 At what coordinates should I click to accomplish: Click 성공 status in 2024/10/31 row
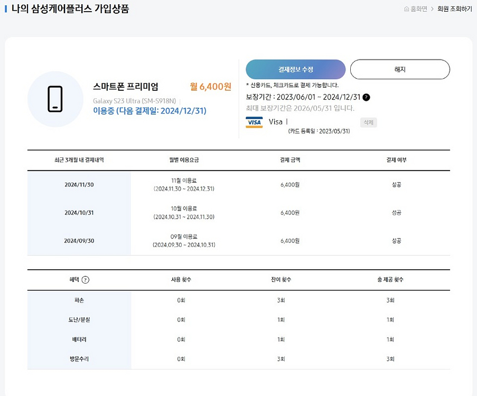point(396,213)
